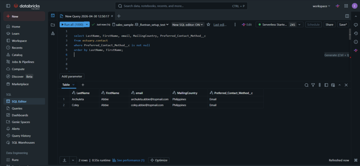
Task: Select the archuleta.abbie@topmail.com cell
Action: click(150, 99)
